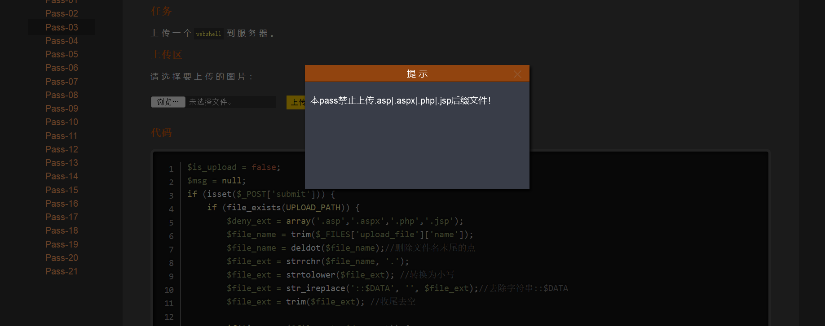Click the 上传区 section heading
This screenshot has height=326, width=825.
[167, 55]
